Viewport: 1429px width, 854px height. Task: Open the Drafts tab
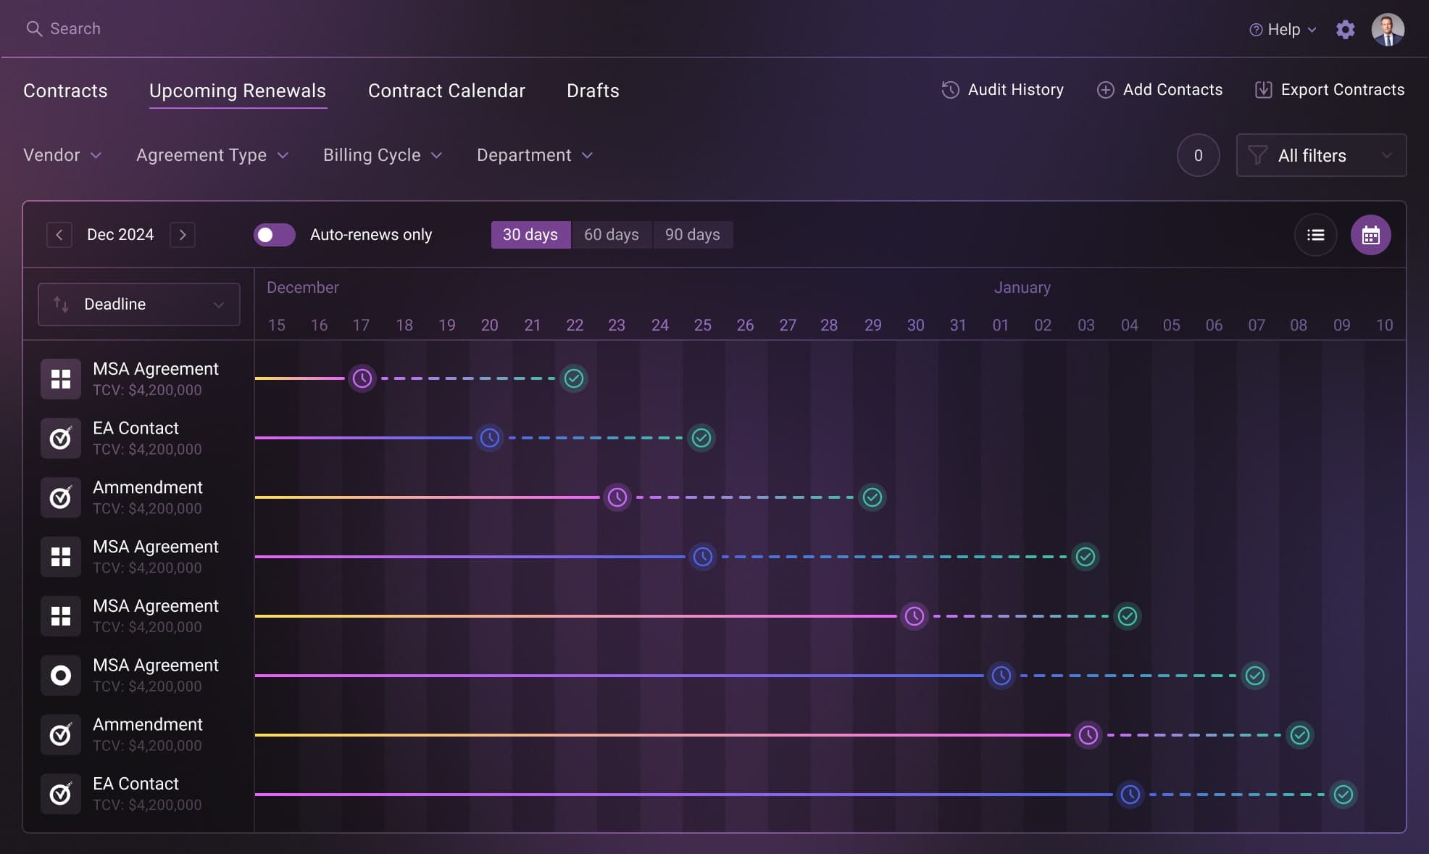coord(592,91)
